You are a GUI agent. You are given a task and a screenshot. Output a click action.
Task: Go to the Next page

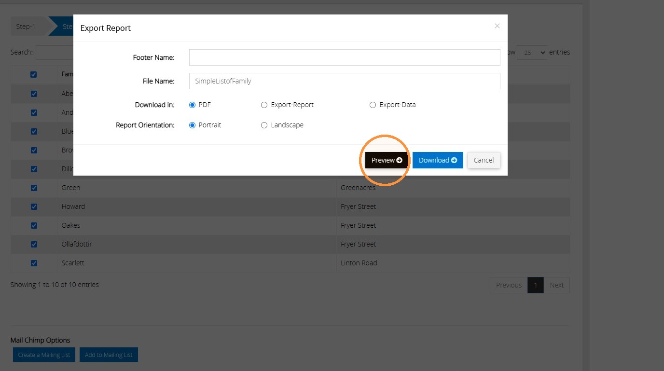tap(556, 285)
